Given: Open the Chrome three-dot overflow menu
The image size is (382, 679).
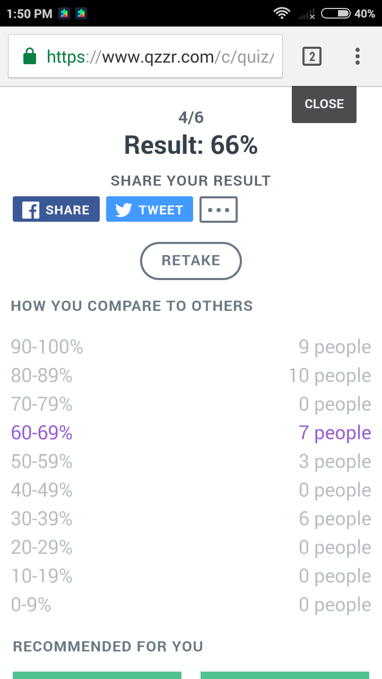Looking at the screenshot, I should tap(358, 56).
